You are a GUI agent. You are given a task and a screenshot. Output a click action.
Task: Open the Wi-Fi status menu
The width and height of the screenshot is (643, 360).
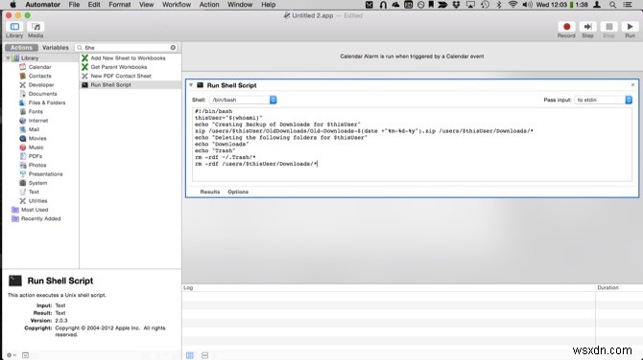512,5
